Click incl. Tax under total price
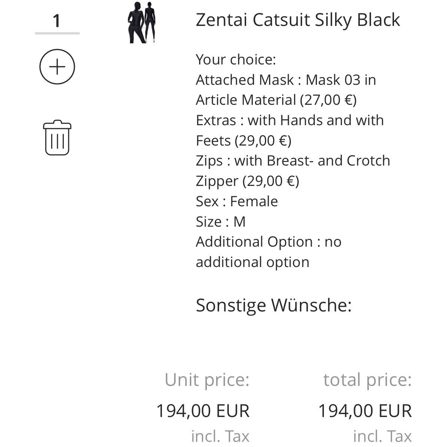 pyautogui.click(x=382, y=436)
